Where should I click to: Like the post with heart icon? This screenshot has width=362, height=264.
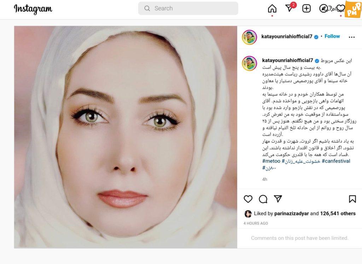coord(248,199)
